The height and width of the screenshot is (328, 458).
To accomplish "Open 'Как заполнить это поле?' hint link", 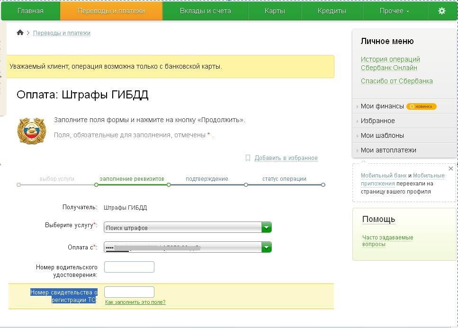I will click(135, 302).
